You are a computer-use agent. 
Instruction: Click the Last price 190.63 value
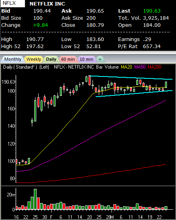(152, 11)
